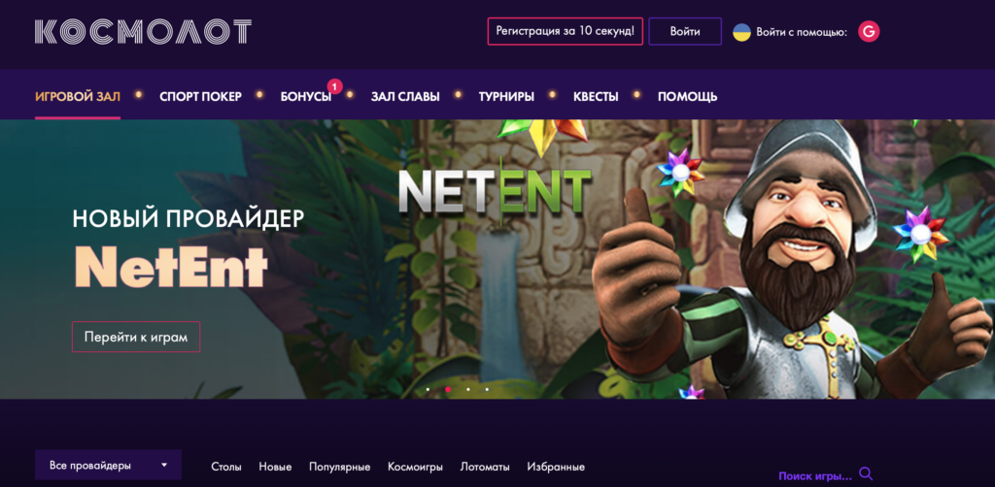
Task: Open the Игровой зал tab
Action: point(78,97)
